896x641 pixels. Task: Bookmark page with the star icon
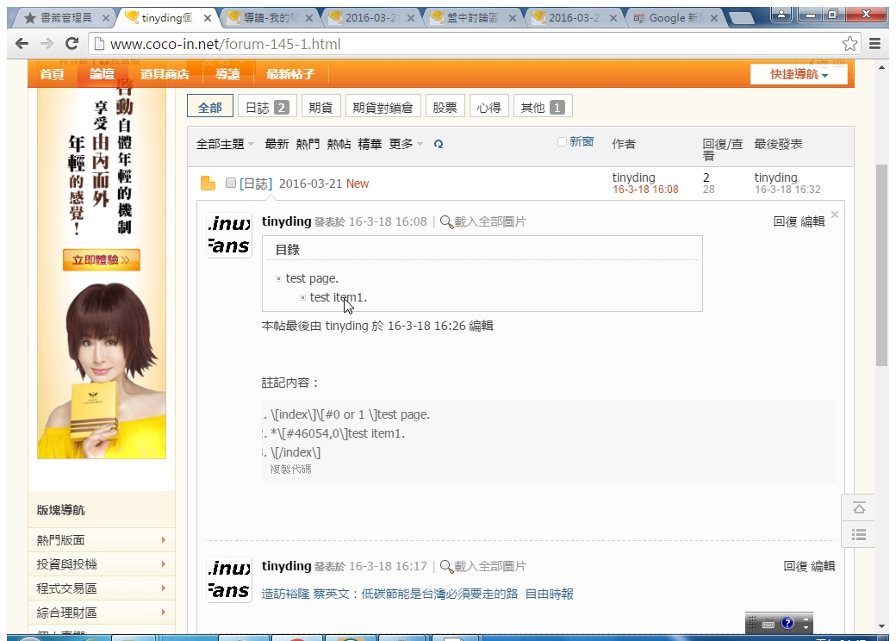(x=849, y=43)
